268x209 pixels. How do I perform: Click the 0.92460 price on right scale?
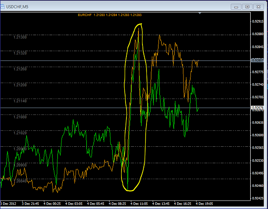click(x=258, y=185)
